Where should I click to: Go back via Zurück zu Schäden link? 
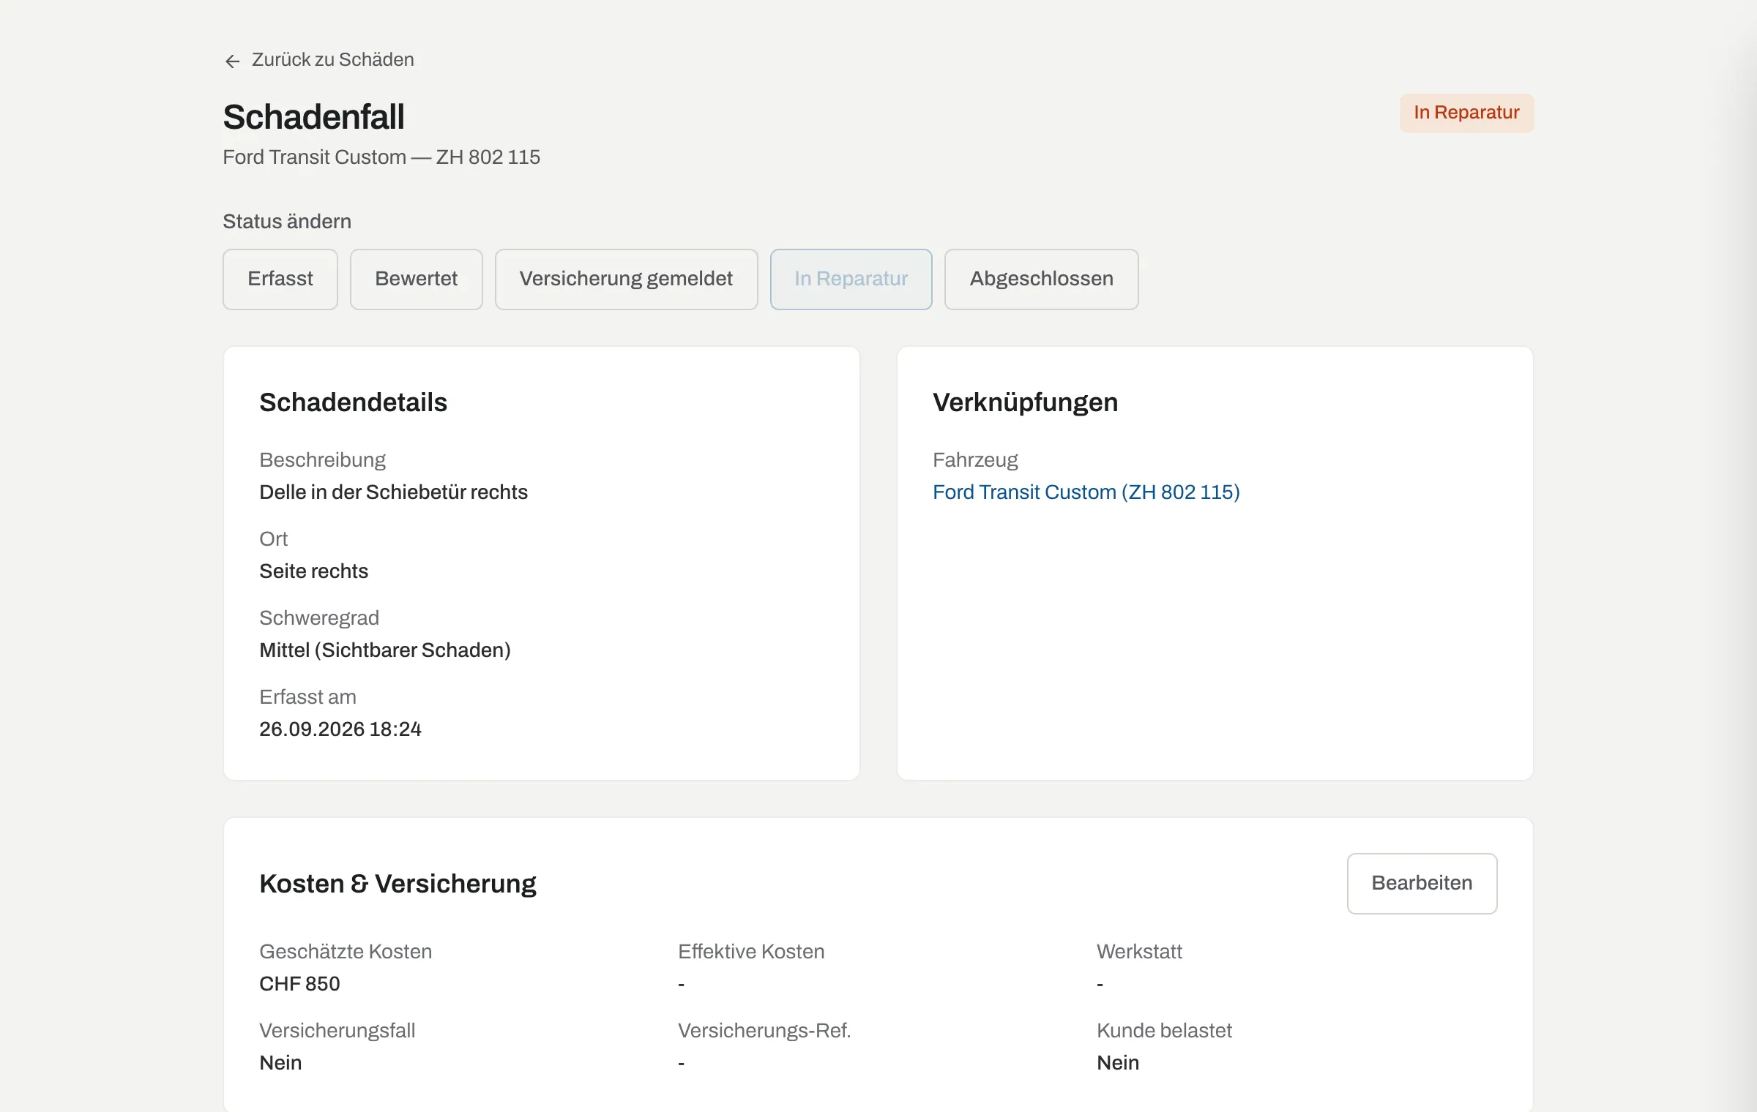[319, 60]
